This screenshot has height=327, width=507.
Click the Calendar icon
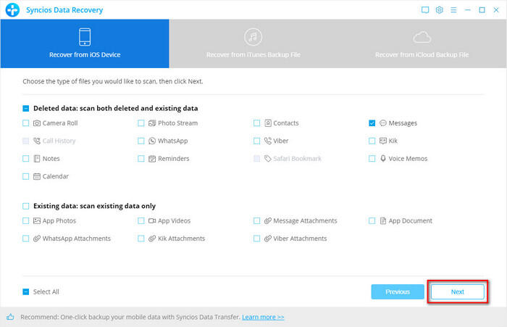[x=36, y=176]
